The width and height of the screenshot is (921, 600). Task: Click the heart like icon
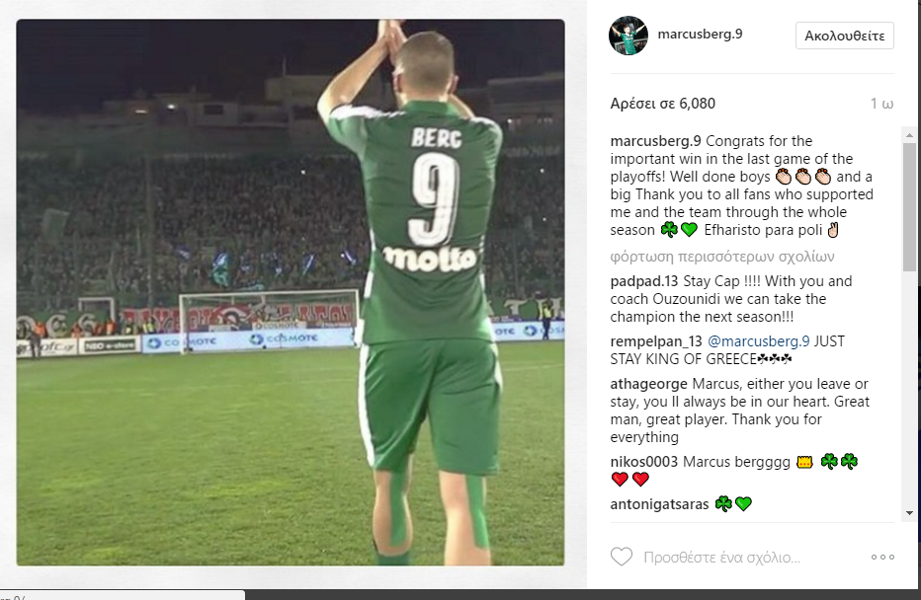pyautogui.click(x=622, y=557)
